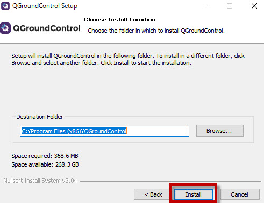The width and height of the screenshot is (264, 203).
Task: Click the Space required 368.6 MB text
Action: pyautogui.click(x=45, y=156)
